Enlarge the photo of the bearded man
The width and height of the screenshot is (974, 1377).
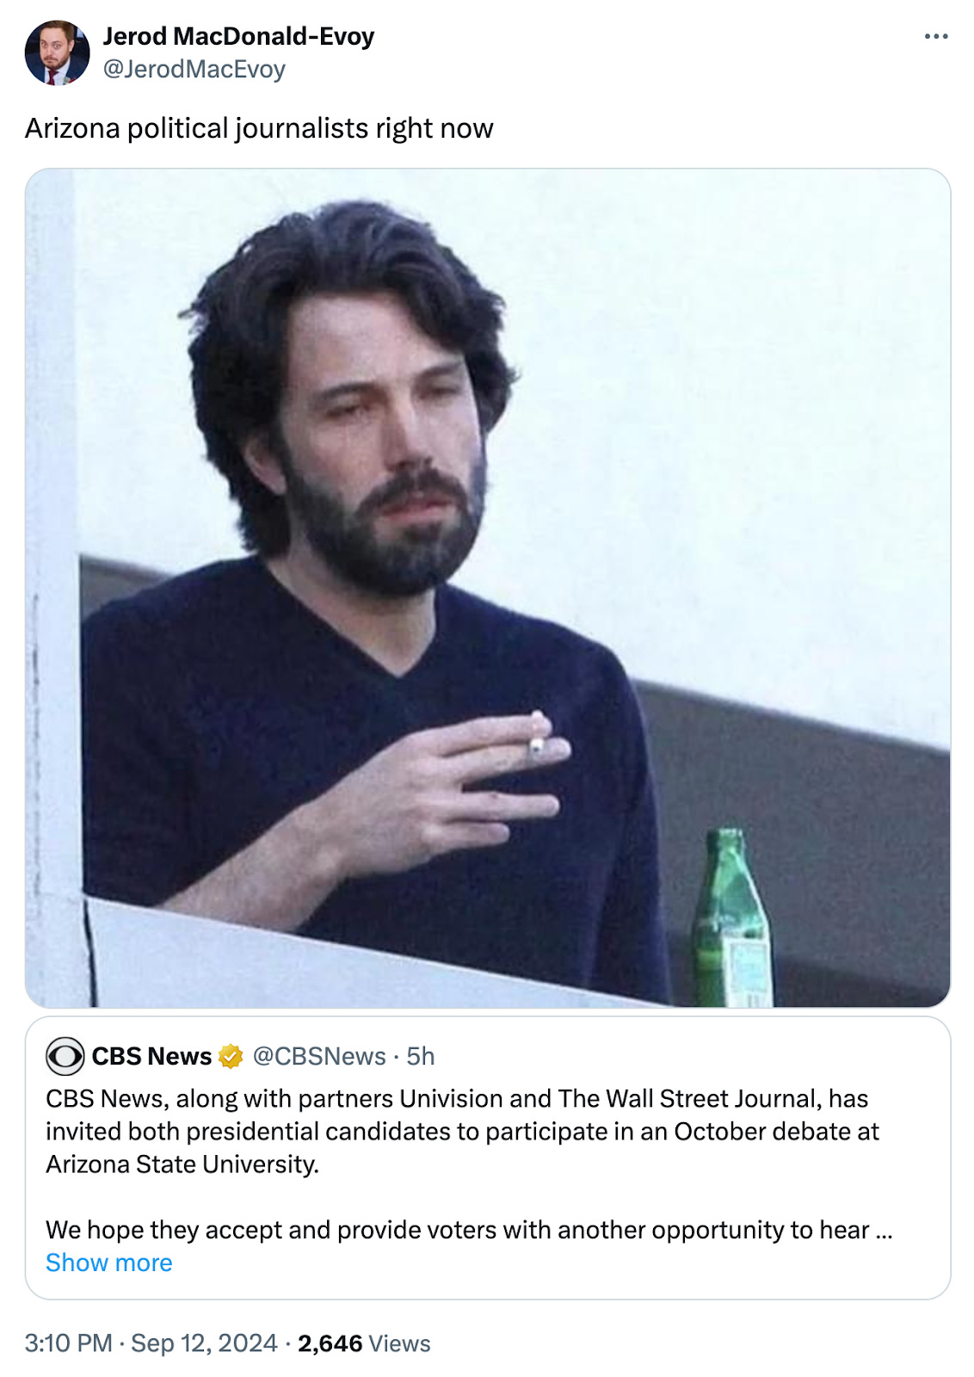pos(488,588)
